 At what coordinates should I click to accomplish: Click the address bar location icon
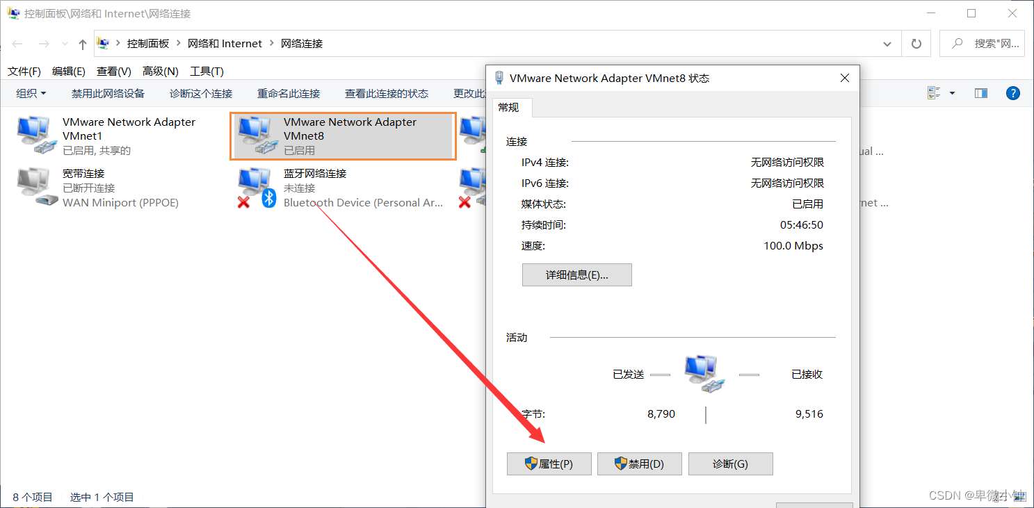pos(104,43)
